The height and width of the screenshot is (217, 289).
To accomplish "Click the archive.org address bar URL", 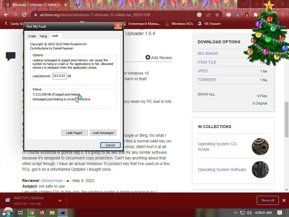I will 95,15.
